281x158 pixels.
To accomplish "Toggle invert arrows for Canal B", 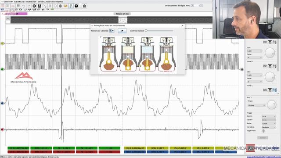I will pos(274,66).
